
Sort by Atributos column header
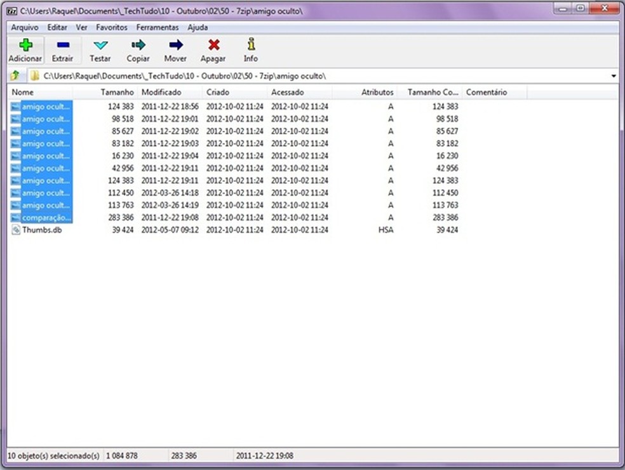click(377, 93)
